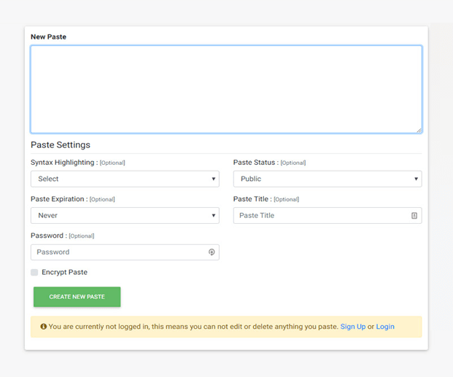453x377 pixels.
Task: Click the Syntax Highlighting field label
Action: coord(63,163)
